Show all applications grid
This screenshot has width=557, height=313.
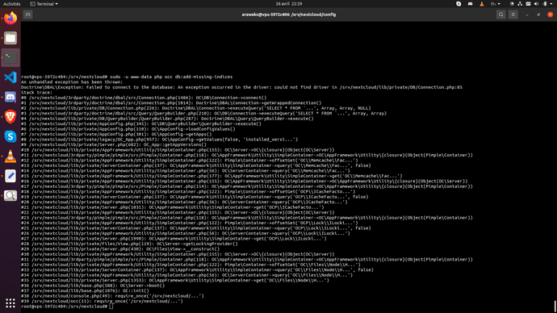10,303
